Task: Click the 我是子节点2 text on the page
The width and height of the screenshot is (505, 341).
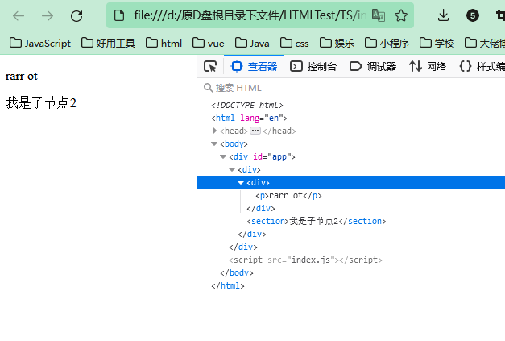Action: point(41,103)
